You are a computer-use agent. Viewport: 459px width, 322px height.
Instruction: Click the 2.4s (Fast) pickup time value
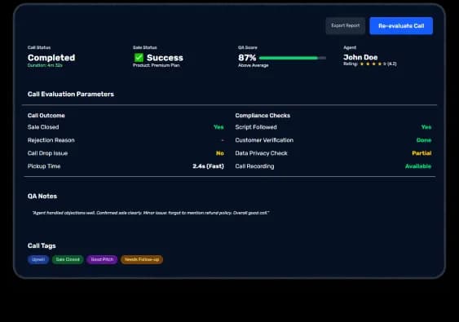[208, 166]
